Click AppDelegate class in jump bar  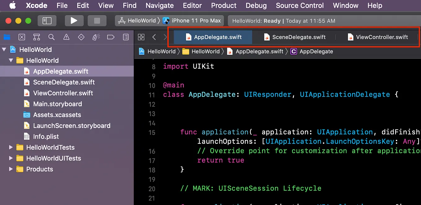tap(312, 52)
